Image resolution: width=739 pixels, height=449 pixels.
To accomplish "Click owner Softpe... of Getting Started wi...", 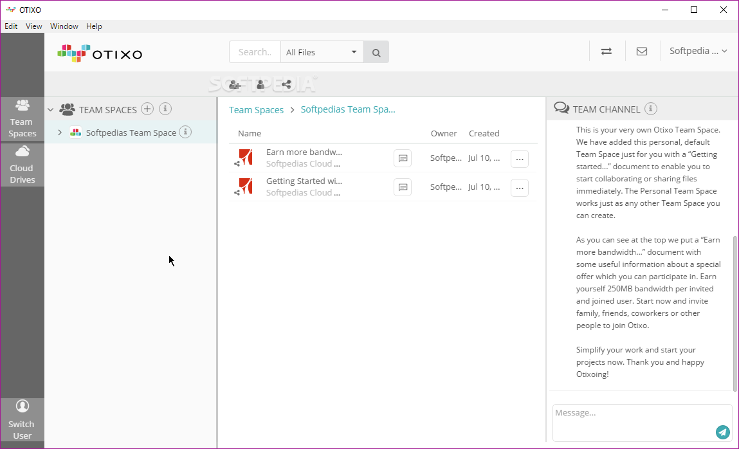I will [446, 187].
